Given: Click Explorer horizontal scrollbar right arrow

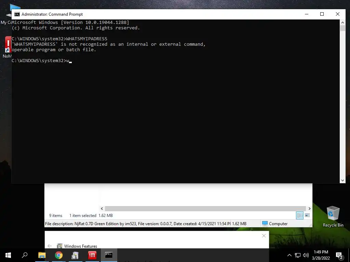Looking at the screenshot, I should point(309,208).
